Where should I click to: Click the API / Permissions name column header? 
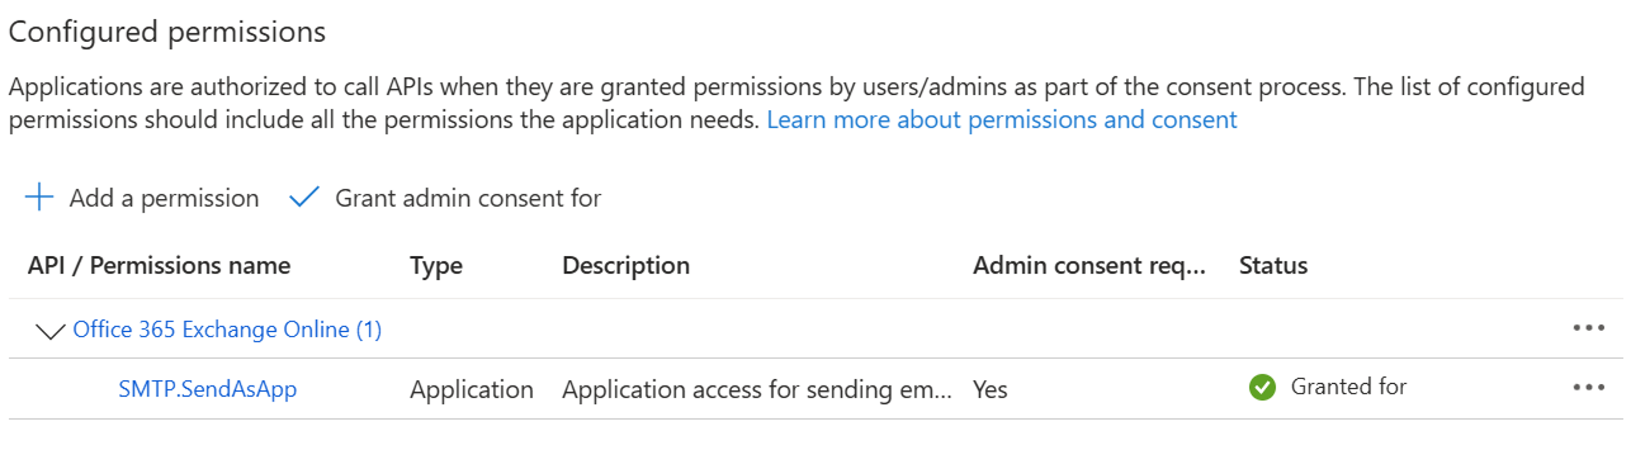160,265
